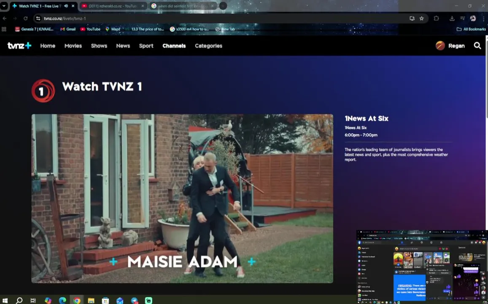488x304 pixels.
Task: Open the Gmail bookmark
Action: click(x=68, y=29)
